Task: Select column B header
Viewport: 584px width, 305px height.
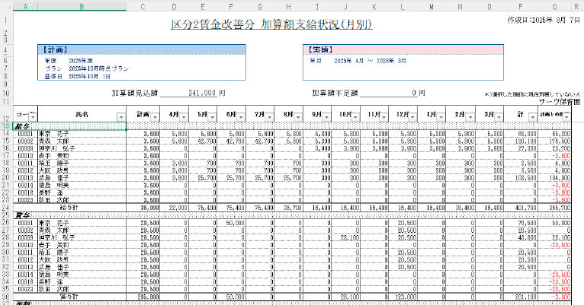Action: coord(82,7)
